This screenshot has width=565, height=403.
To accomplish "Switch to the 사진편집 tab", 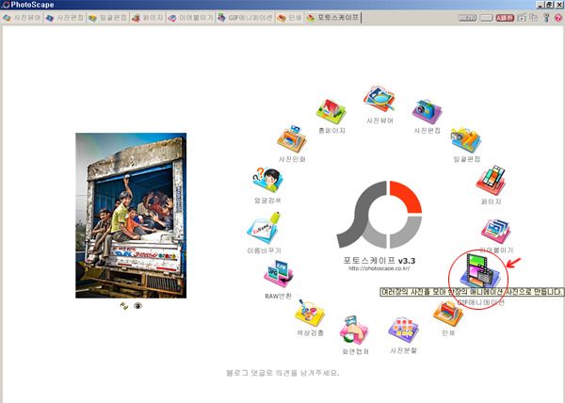I will tap(65, 18).
